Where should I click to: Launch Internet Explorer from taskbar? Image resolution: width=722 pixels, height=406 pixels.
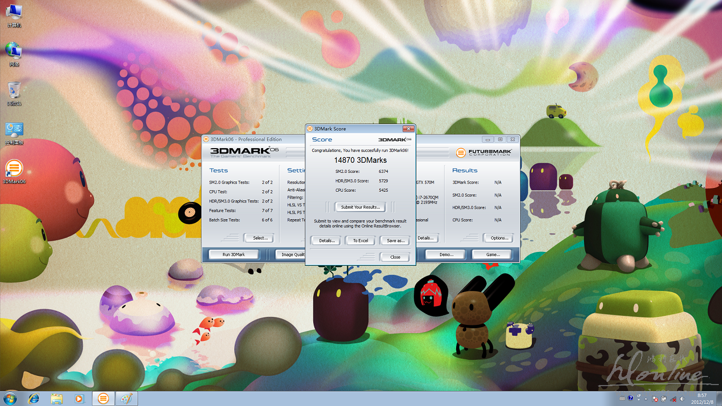pyautogui.click(x=34, y=398)
